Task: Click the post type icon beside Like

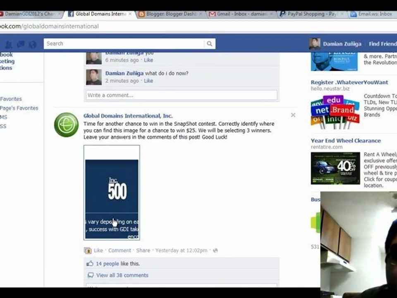Action: (x=88, y=250)
